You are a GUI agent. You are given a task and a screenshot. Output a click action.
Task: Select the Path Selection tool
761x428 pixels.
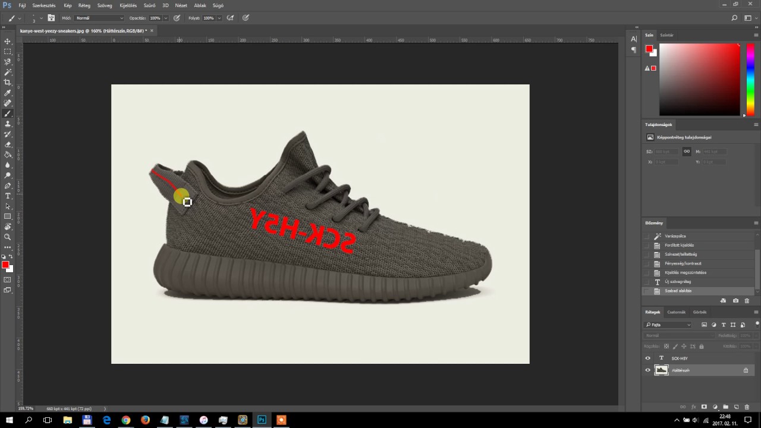(8, 206)
